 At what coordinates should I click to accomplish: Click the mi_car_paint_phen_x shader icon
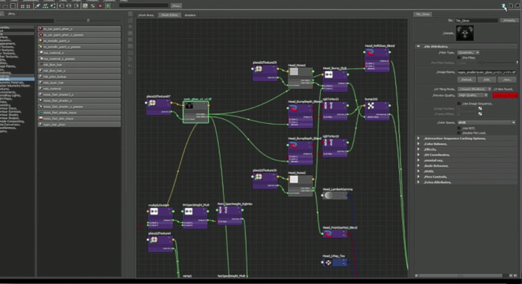point(41,29)
